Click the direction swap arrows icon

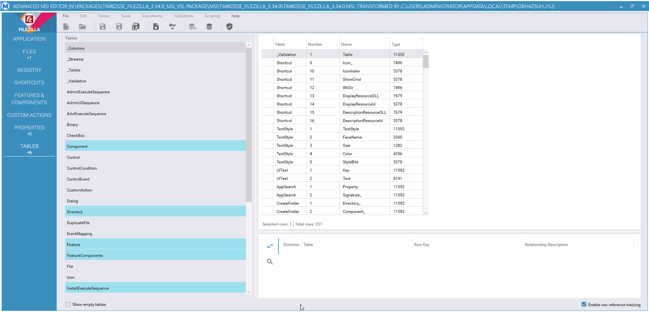pyautogui.click(x=270, y=246)
